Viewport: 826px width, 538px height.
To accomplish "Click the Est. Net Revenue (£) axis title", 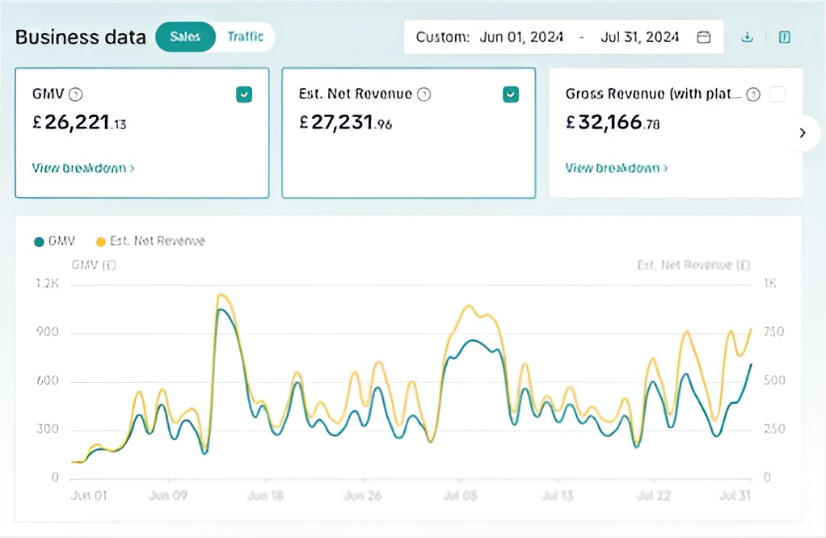I will point(693,265).
